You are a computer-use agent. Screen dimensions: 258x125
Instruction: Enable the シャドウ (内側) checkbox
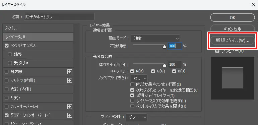[x=7, y=80]
